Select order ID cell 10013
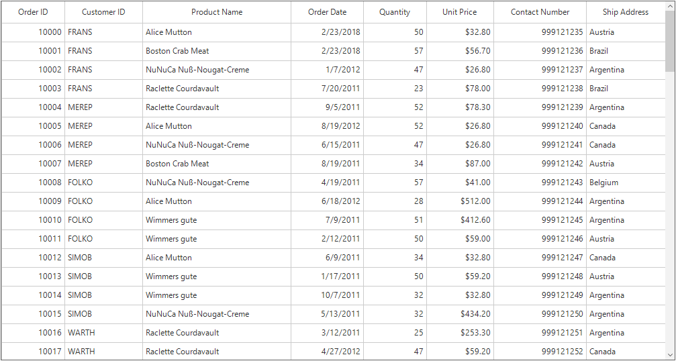676x361 pixels. (33, 276)
